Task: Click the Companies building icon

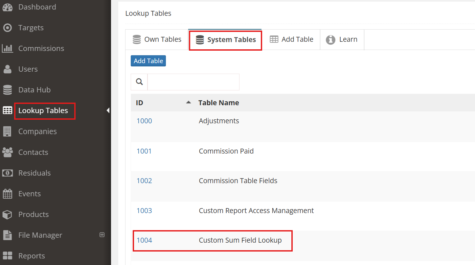Action: coord(7,132)
